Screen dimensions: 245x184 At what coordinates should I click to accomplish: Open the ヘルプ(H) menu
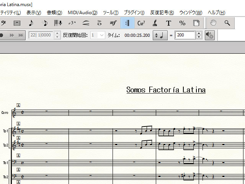[216, 13]
